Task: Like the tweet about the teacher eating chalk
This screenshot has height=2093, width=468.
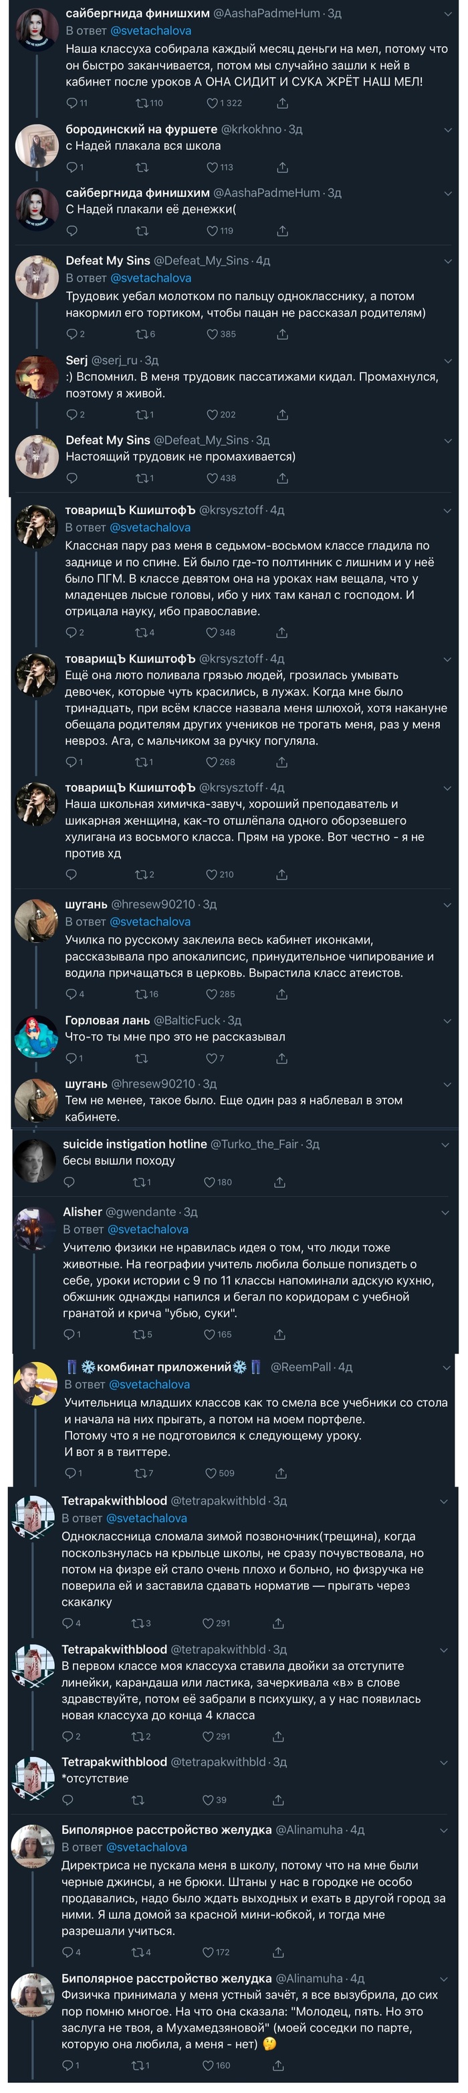Action: click(213, 103)
